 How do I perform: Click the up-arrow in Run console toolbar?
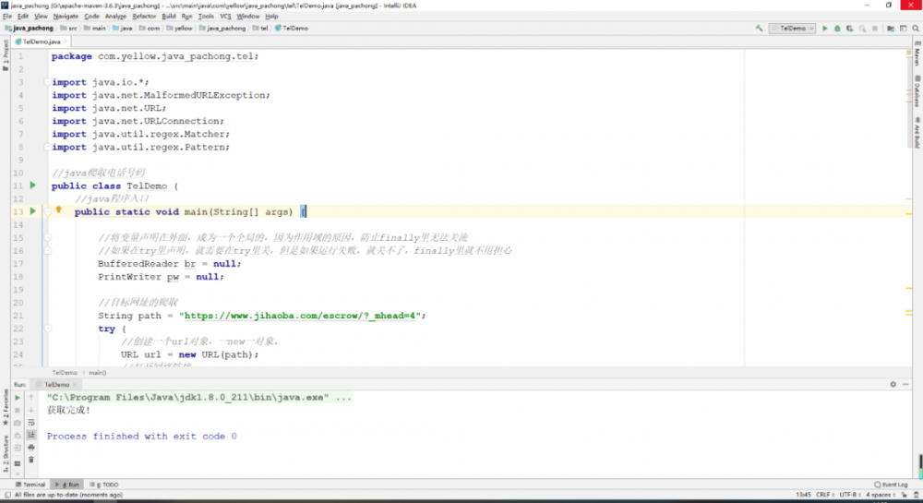click(31, 398)
